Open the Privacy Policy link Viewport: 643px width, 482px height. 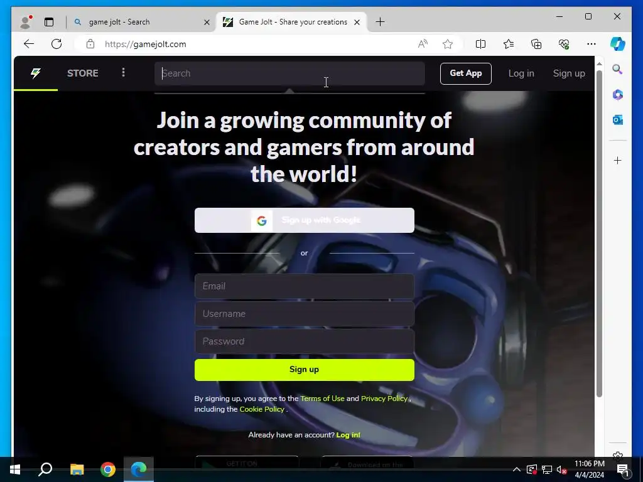click(x=384, y=399)
